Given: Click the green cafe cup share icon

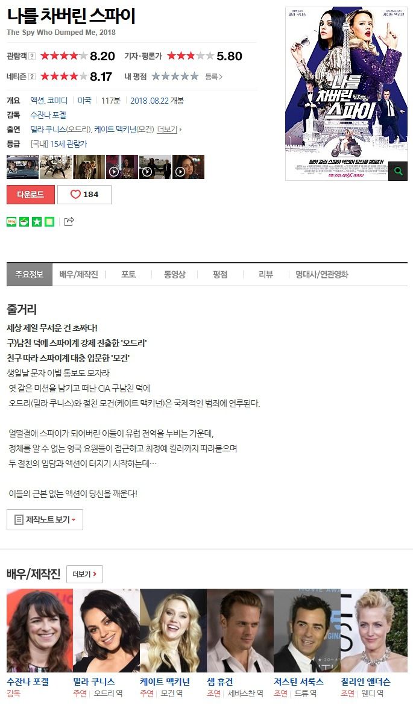Looking at the screenshot, I should pos(24,222).
